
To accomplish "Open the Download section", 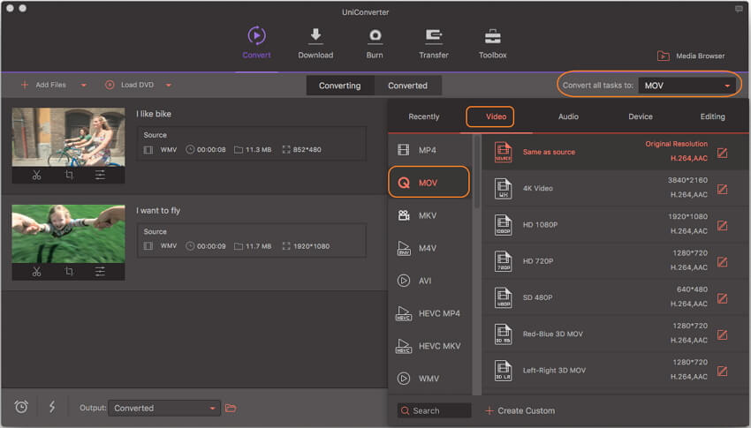I will pos(315,42).
